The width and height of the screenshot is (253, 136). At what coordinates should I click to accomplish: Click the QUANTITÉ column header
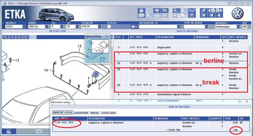click(x=216, y=118)
